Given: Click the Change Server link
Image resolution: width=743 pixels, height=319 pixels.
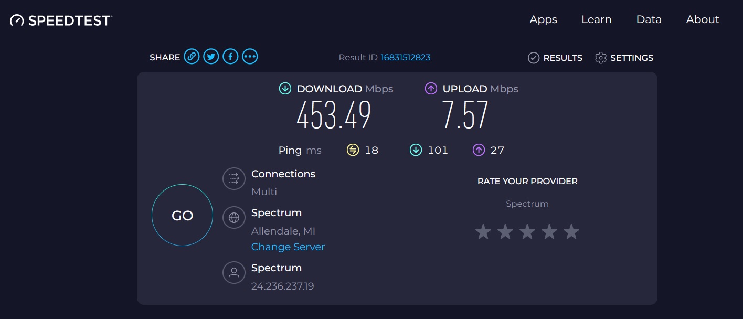Looking at the screenshot, I should pos(288,247).
